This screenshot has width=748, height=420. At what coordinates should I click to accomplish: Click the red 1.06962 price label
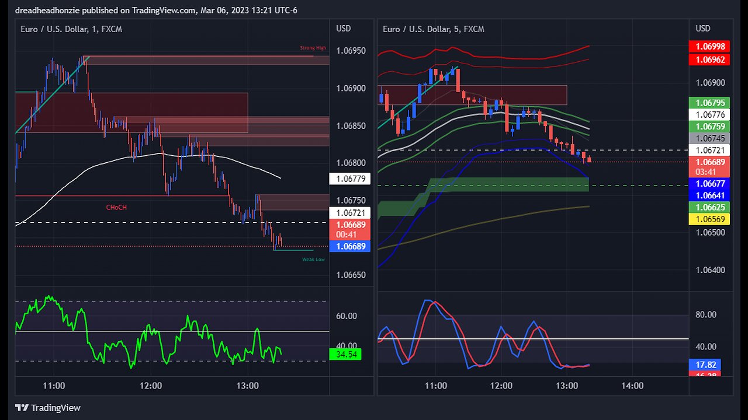pos(711,60)
